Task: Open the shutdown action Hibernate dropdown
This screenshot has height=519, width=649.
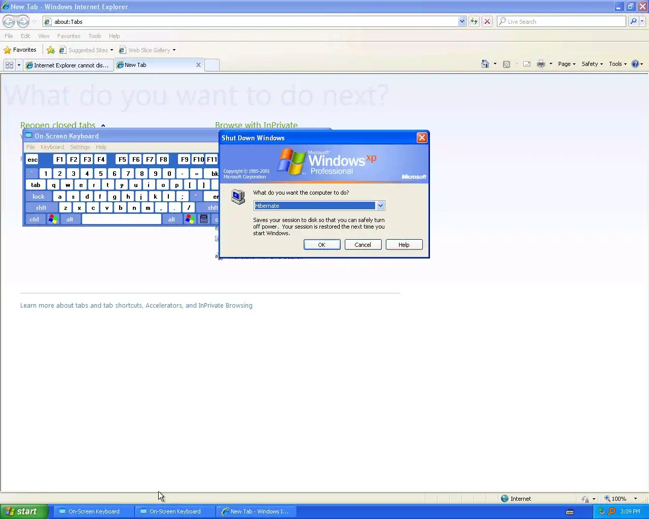Action: pyautogui.click(x=380, y=206)
